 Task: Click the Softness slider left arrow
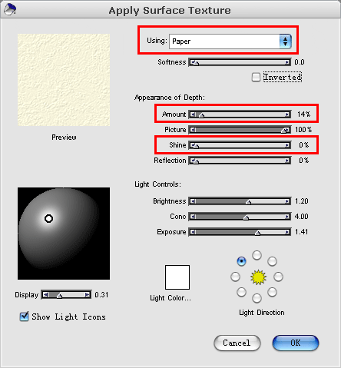coord(193,62)
